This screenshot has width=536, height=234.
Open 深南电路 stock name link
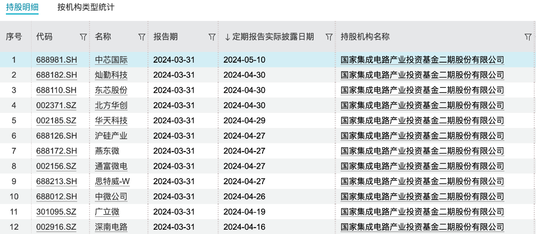pos(111,227)
